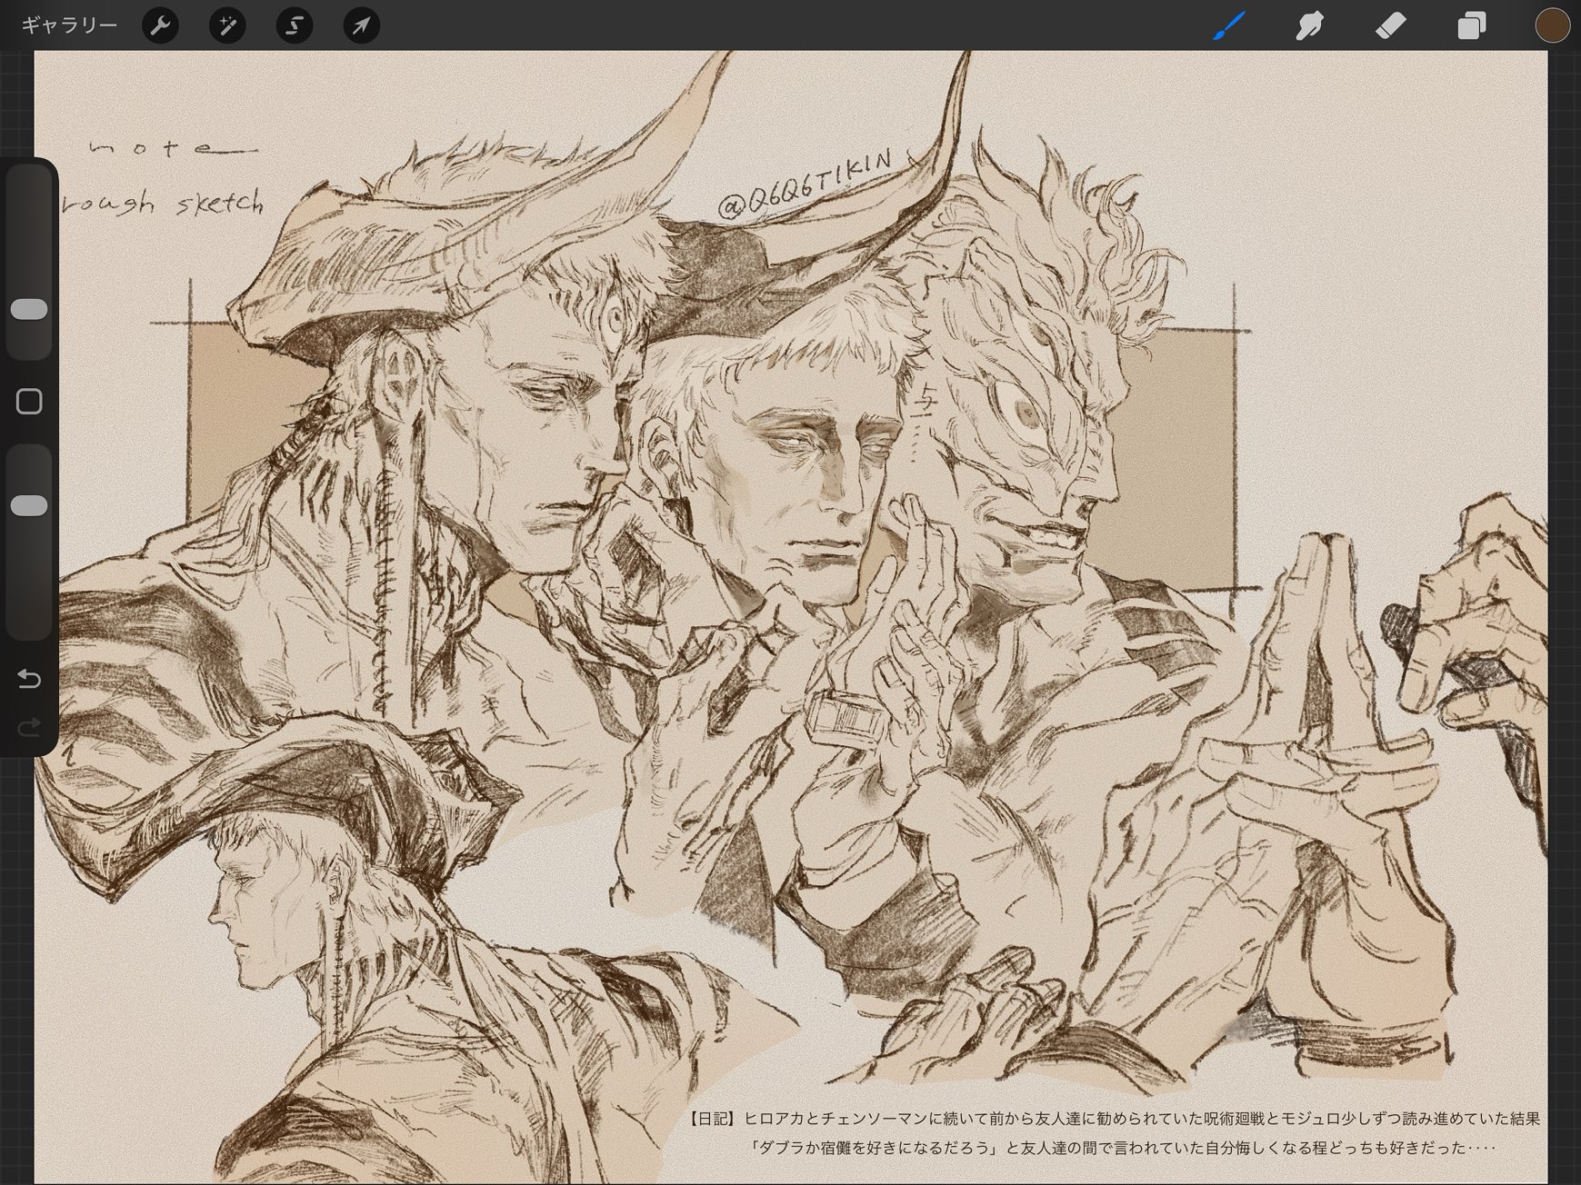Open the brown active color swatch
1581x1185 pixels.
[1552, 25]
